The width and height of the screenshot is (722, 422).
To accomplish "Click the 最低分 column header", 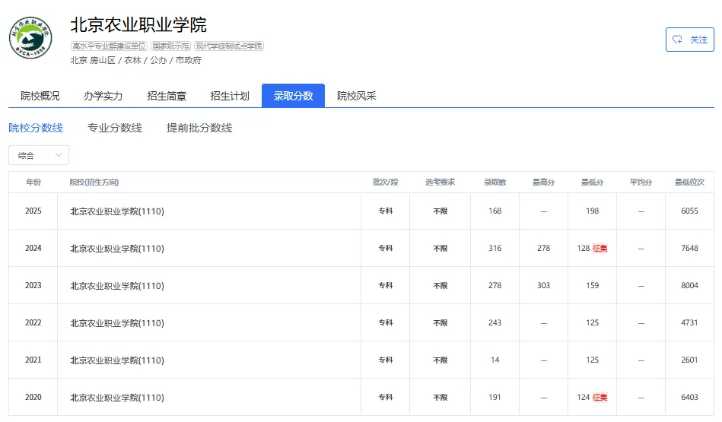I will pos(592,182).
